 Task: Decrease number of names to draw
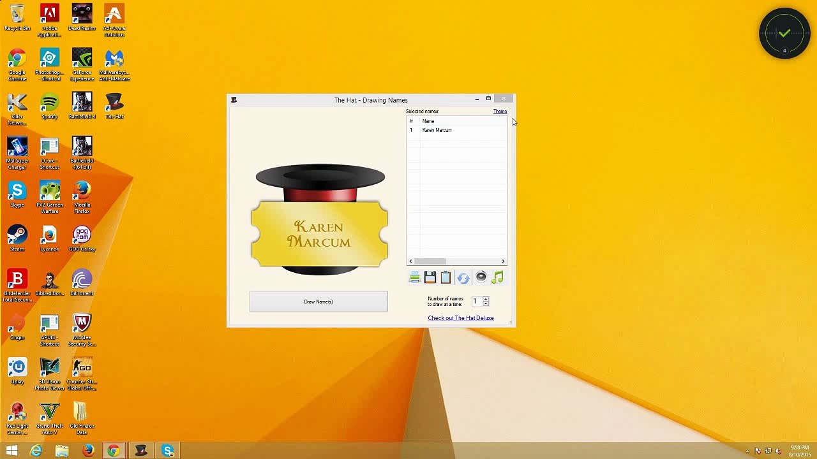486,303
